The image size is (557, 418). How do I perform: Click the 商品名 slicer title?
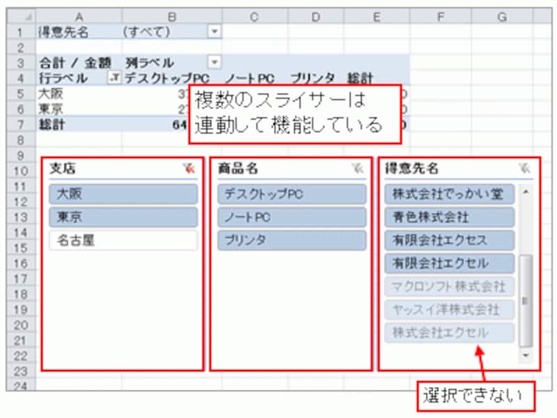(x=237, y=168)
